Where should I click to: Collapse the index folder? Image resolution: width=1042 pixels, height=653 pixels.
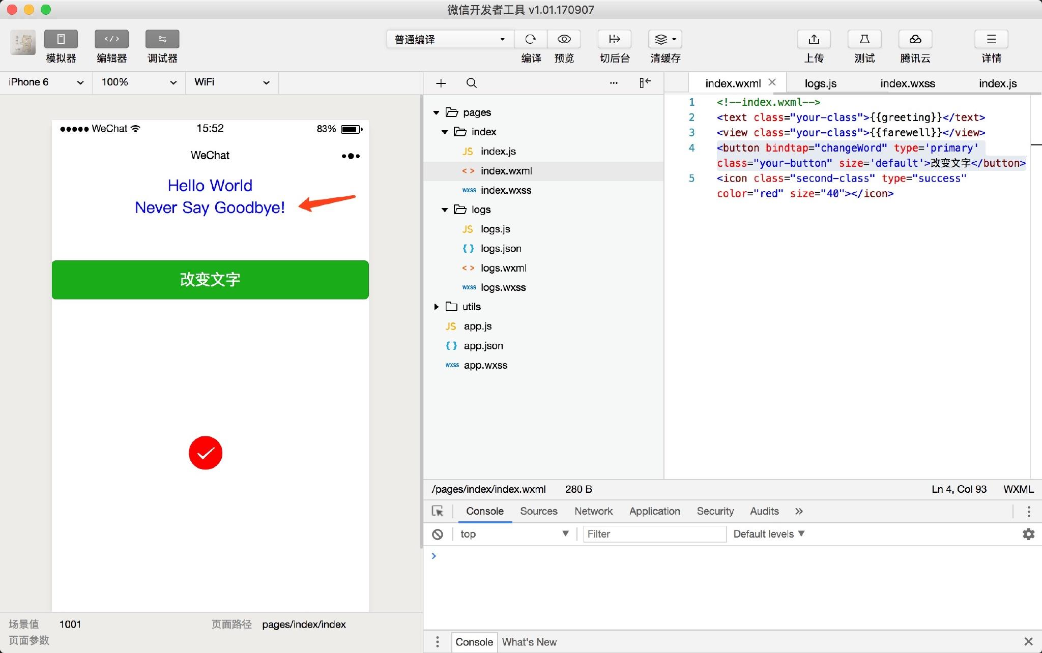click(445, 132)
